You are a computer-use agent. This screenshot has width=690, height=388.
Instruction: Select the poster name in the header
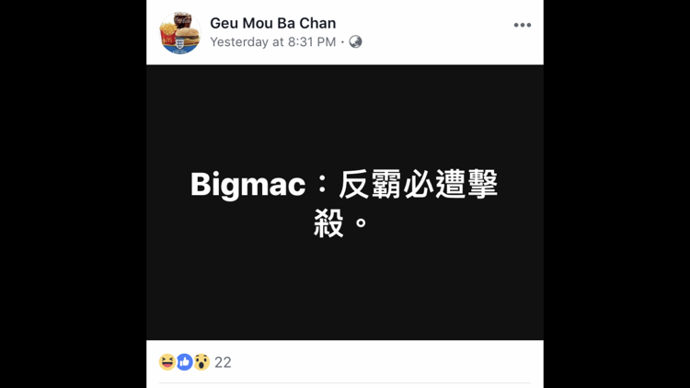tap(273, 23)
